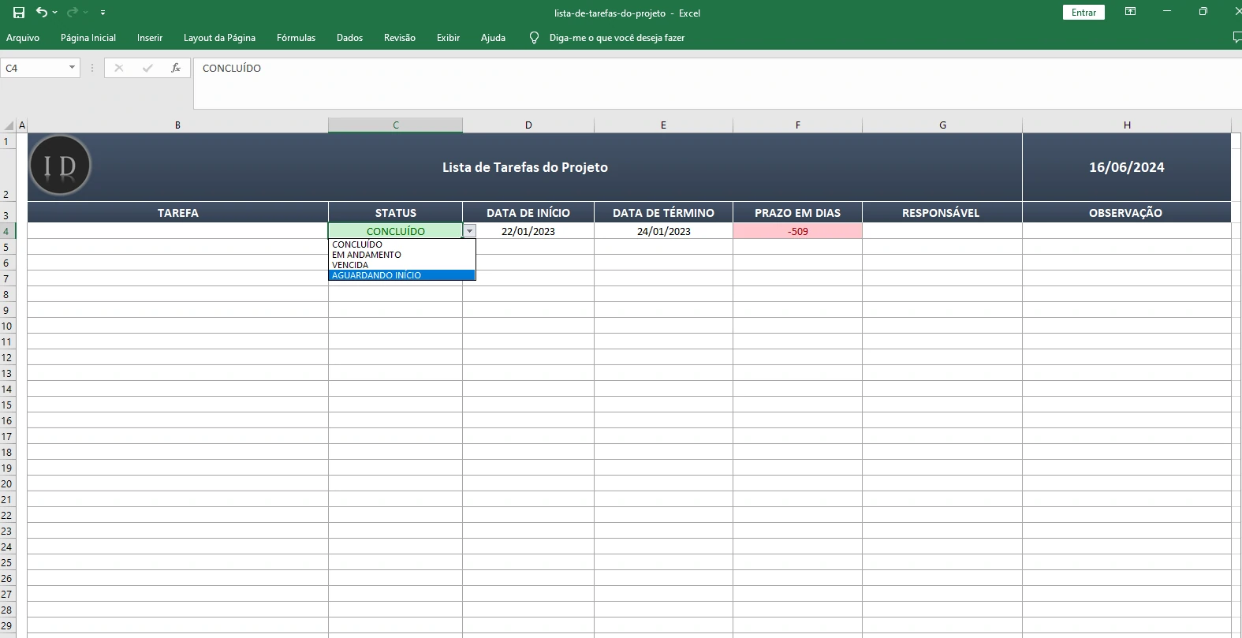Screen dimensions: 1242x638
Task: Click the Save icon in the title bar
Action: tap(19, 13)
